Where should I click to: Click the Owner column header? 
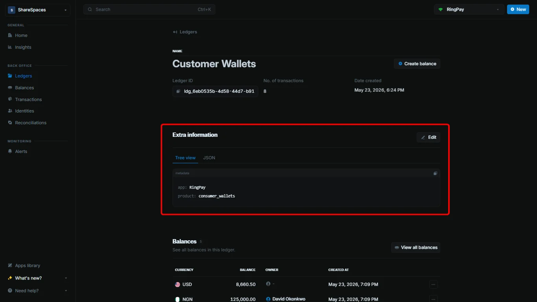click(x=272, y=270)
